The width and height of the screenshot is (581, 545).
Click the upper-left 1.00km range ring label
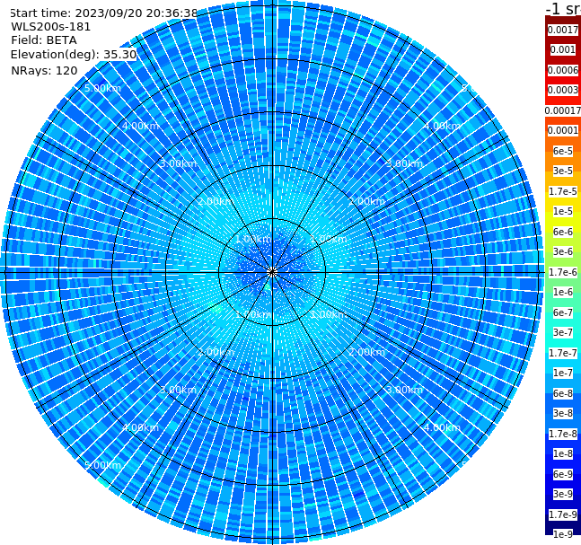click(253, 239)
